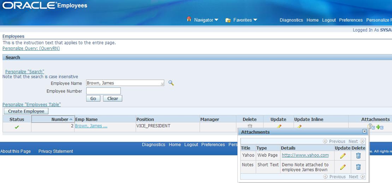Go to Home in the top header
Viewport: 392px width, 183px height.
312,20
